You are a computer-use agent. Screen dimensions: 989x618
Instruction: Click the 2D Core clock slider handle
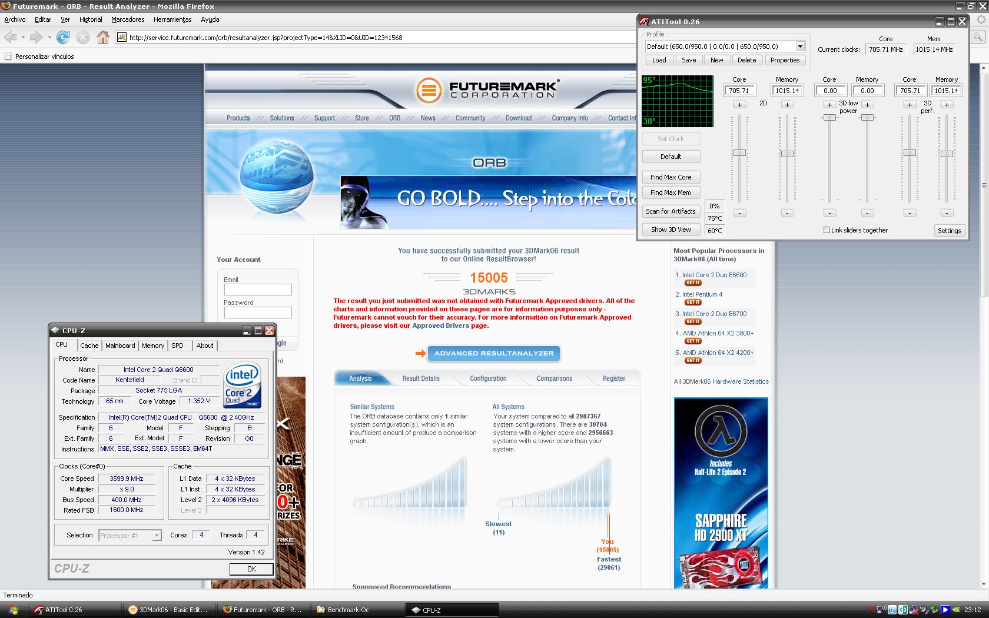740,152
